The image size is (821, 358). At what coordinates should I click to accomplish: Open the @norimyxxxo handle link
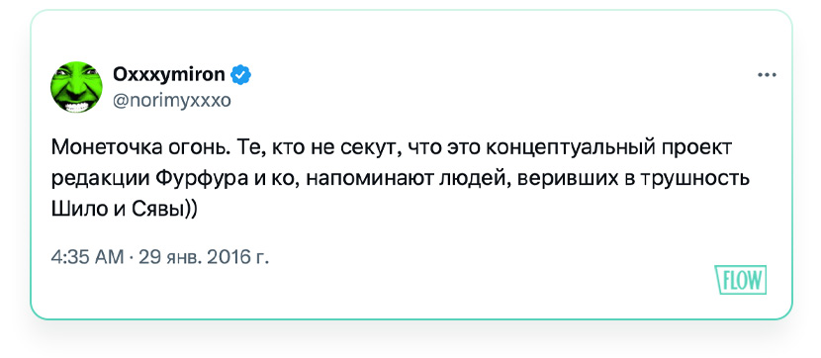(x=172, y=100)
